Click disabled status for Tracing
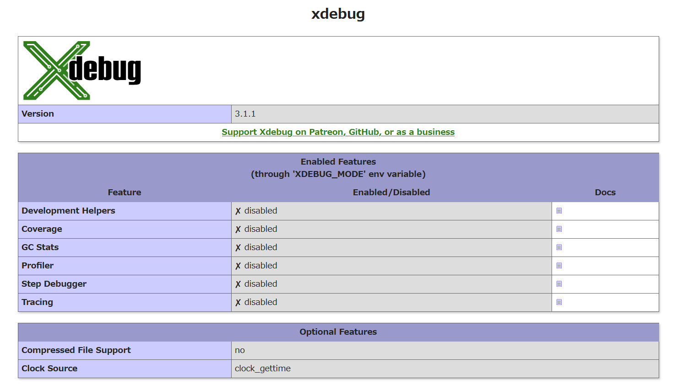Screen dimensions: 677x385 click(x=256, y=302)
